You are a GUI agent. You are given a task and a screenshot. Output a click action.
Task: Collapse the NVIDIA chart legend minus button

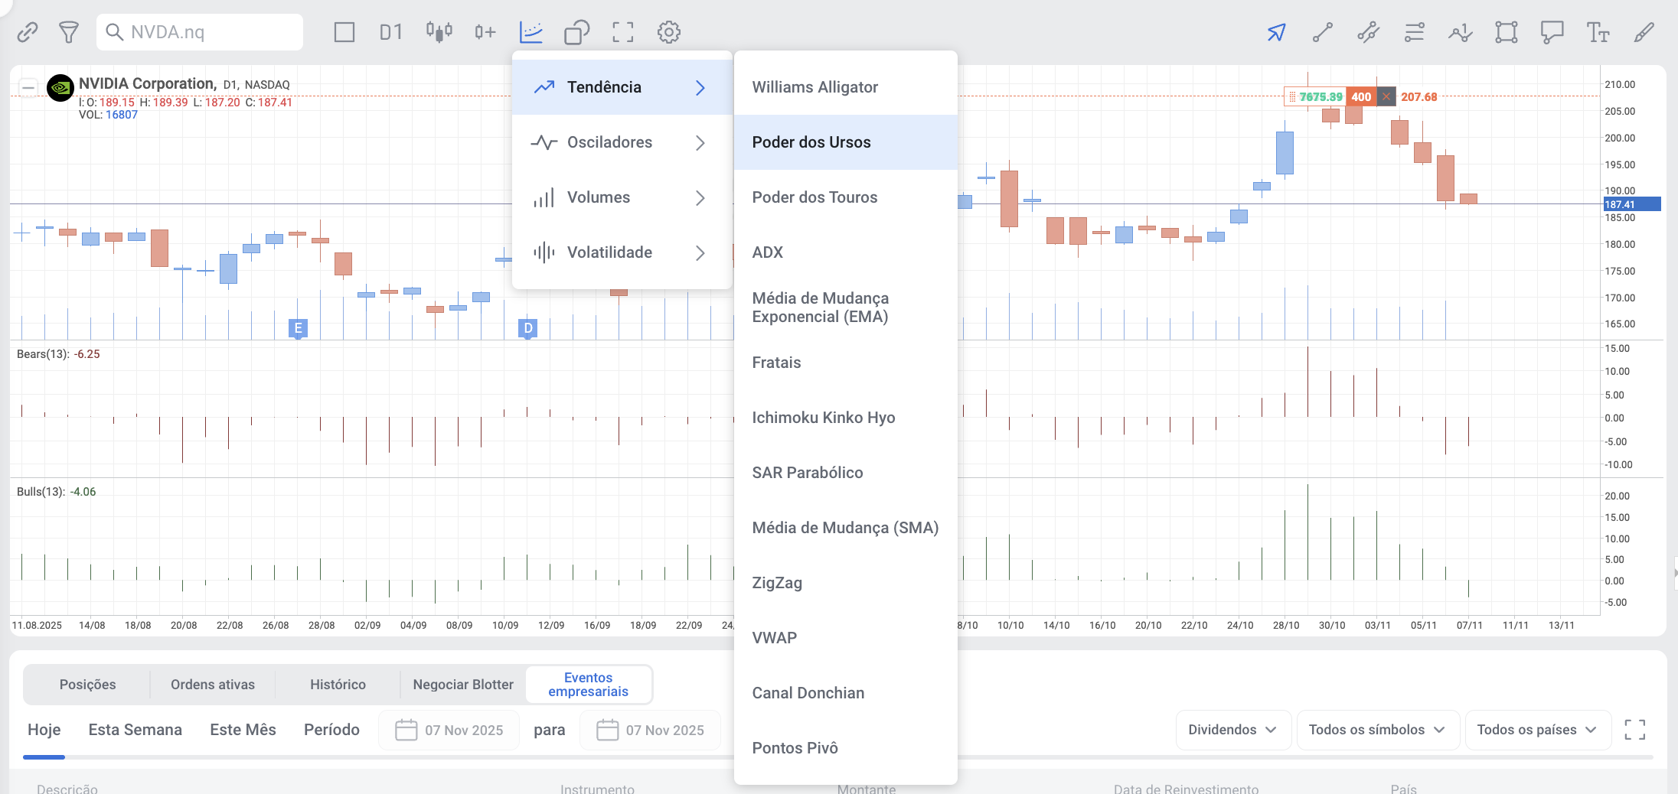coord(28,88)
